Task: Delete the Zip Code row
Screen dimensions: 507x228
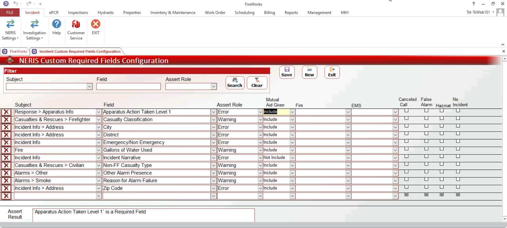Action: click(6, 188)
